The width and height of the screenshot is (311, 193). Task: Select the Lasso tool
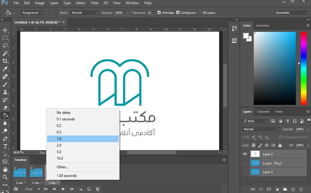[5, 46]
